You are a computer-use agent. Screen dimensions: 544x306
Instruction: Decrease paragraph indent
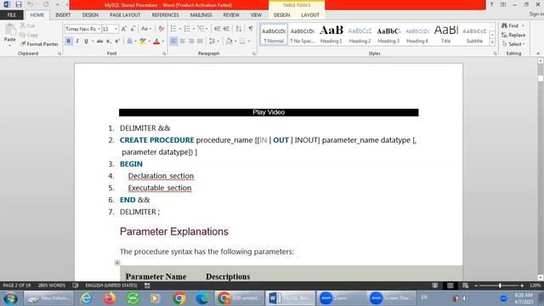tap(218, 29)
